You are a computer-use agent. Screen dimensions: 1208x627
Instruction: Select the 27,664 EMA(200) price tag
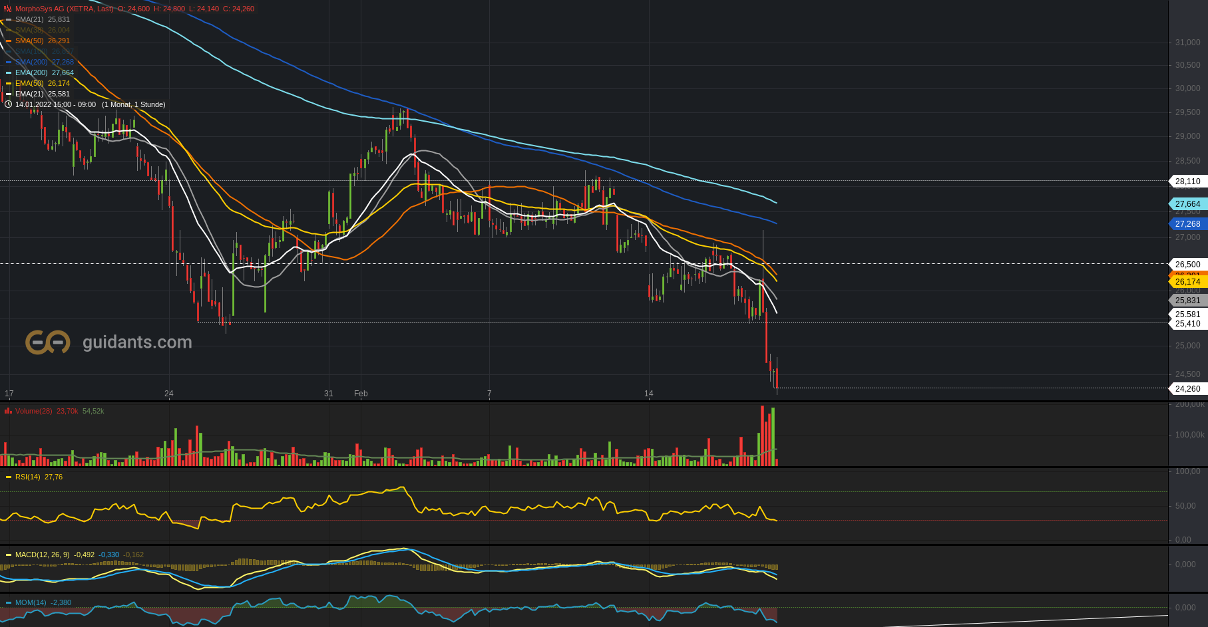click(1187, 204)
